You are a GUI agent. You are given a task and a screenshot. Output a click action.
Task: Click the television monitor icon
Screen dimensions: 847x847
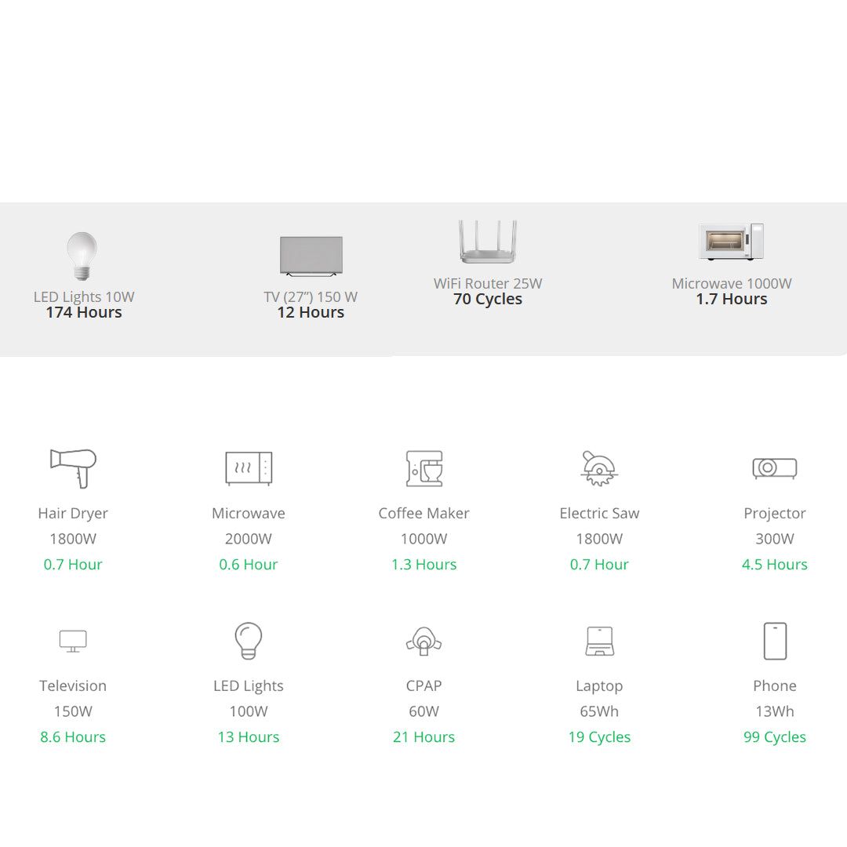(x=73, y=641)
